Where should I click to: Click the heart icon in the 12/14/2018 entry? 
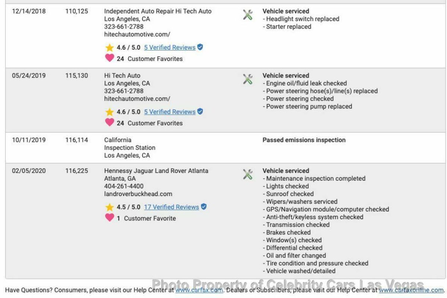pyautogui.click(x=110, y=58)
